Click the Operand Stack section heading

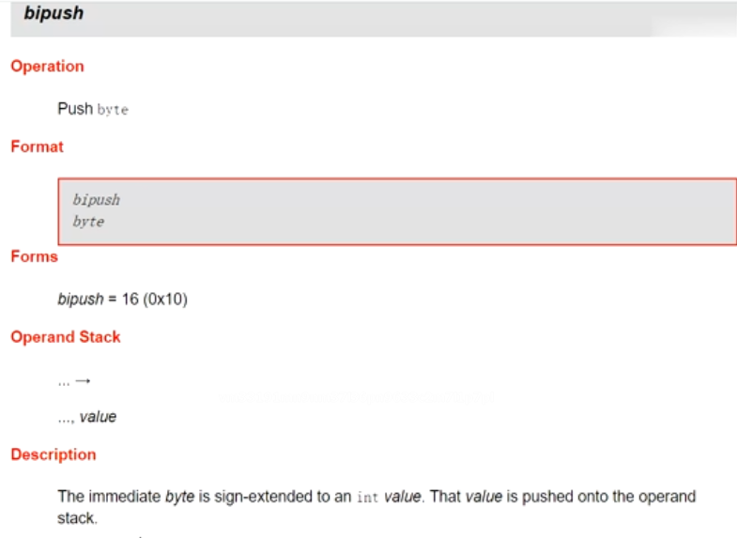pos(66,337)
